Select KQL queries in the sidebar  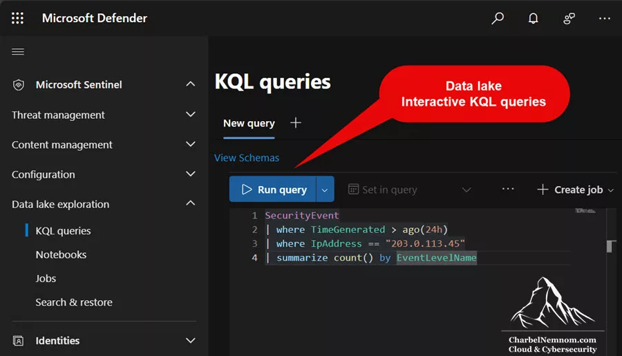(63, 231)
